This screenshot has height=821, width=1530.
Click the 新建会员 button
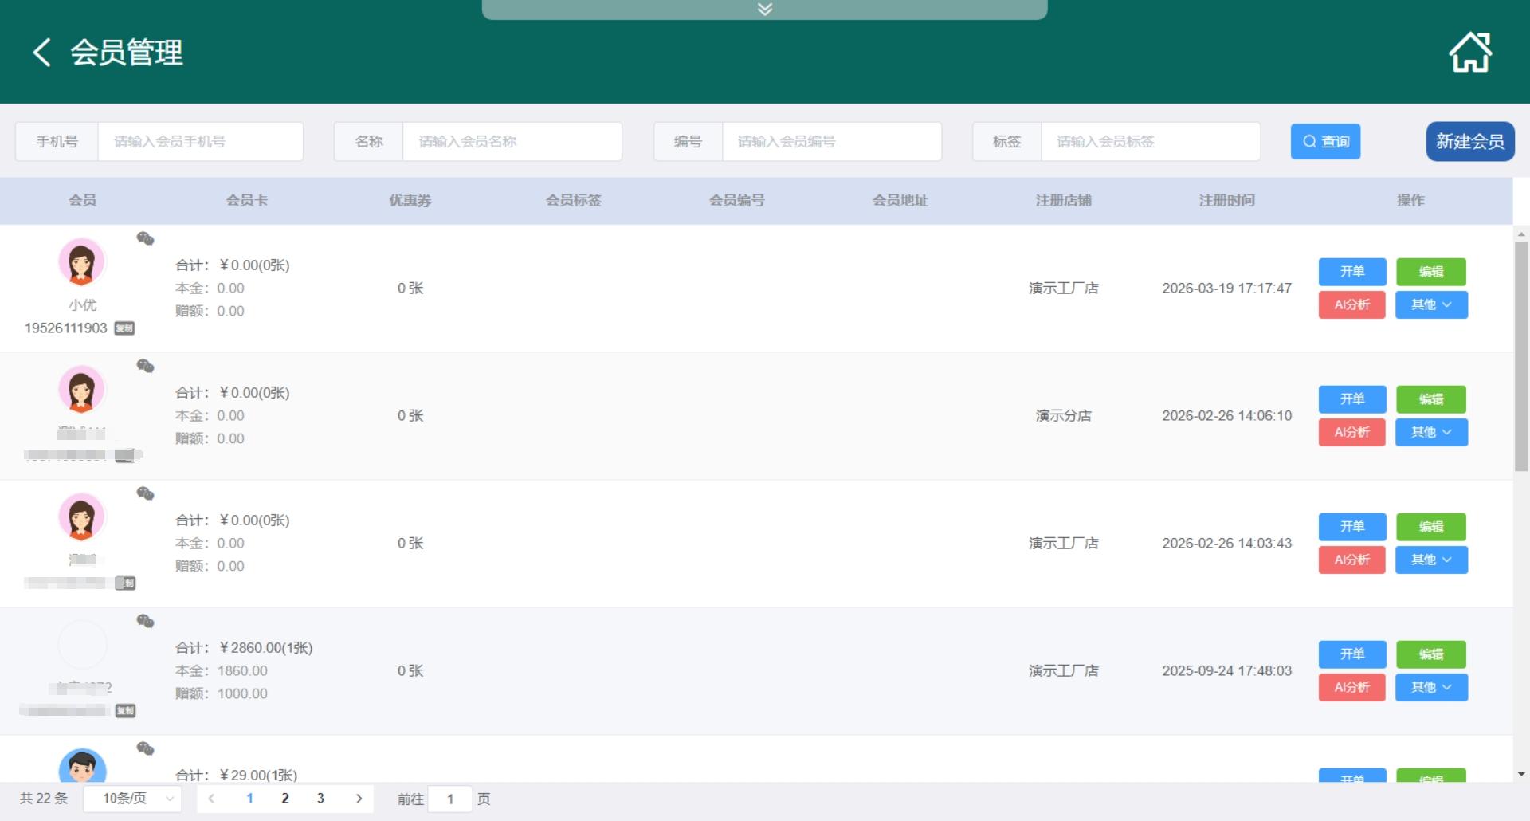1469,142
